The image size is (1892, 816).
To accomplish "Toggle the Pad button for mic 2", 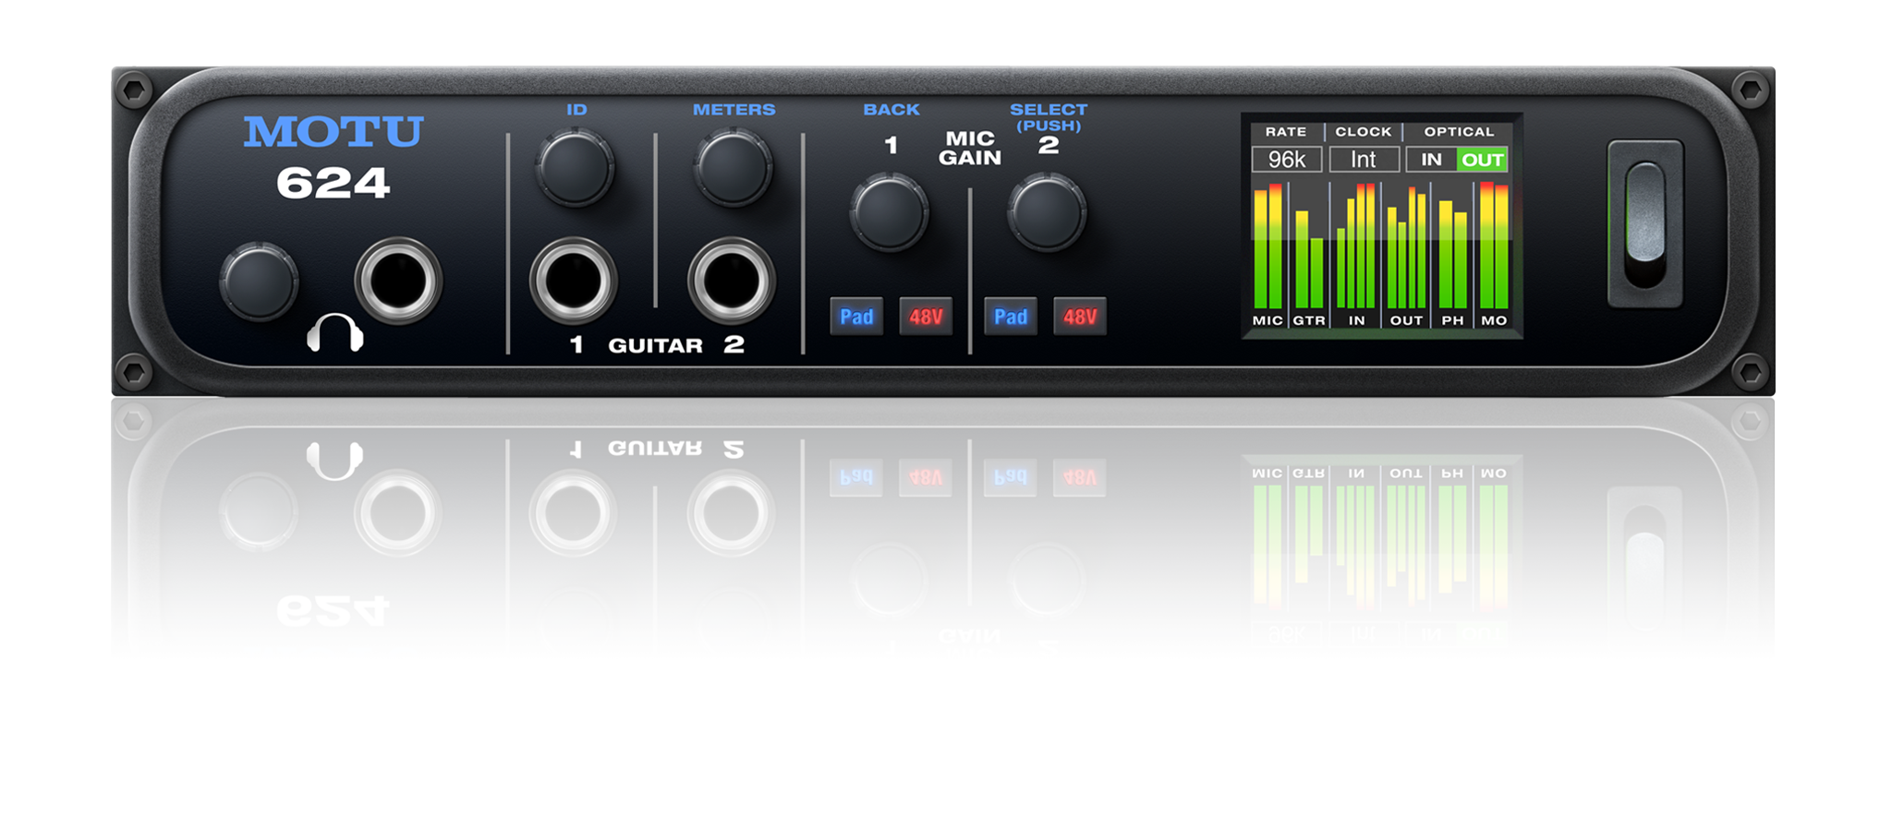I will point(1011,317).
